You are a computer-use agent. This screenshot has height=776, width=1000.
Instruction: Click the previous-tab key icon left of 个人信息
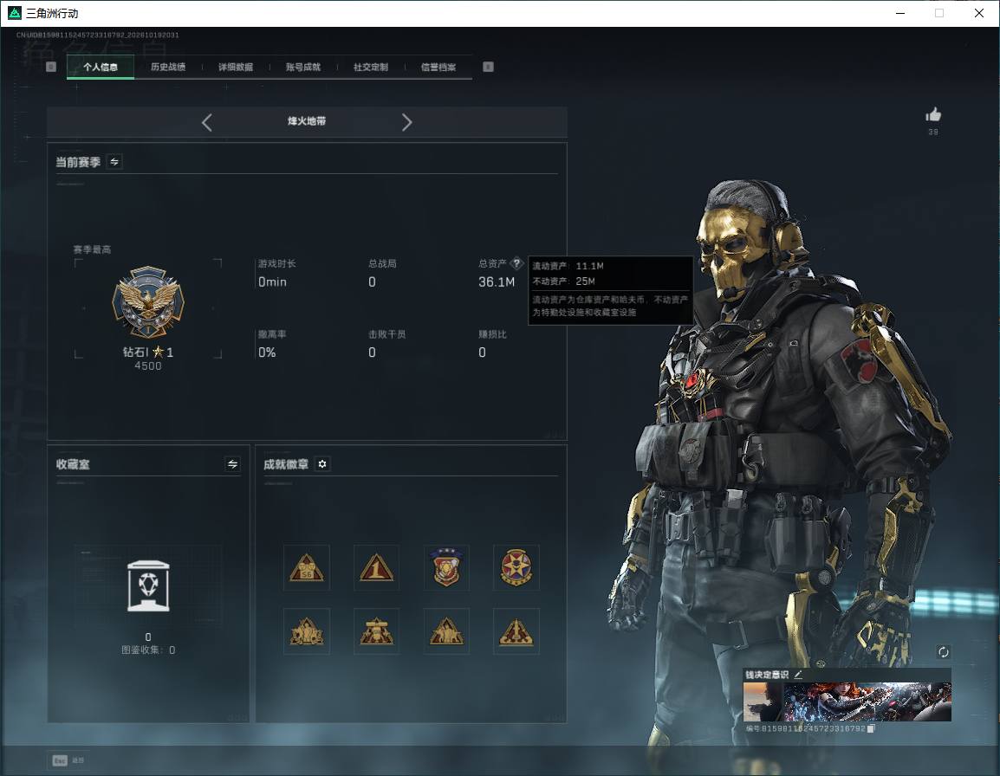click(x=51, y=67)
